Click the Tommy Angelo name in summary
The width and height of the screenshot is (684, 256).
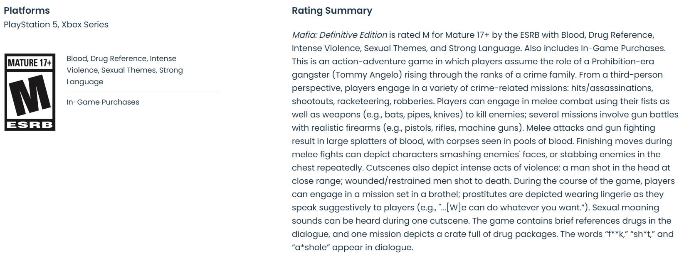pos(367,75)
